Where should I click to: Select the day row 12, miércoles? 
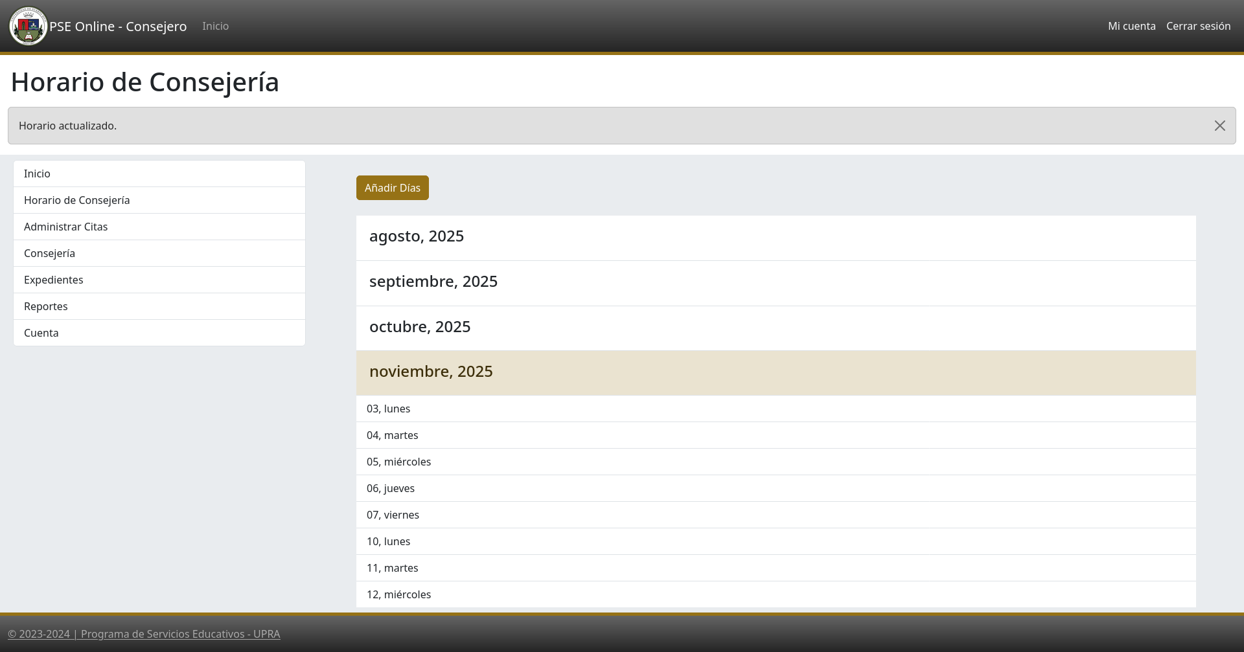776,594
